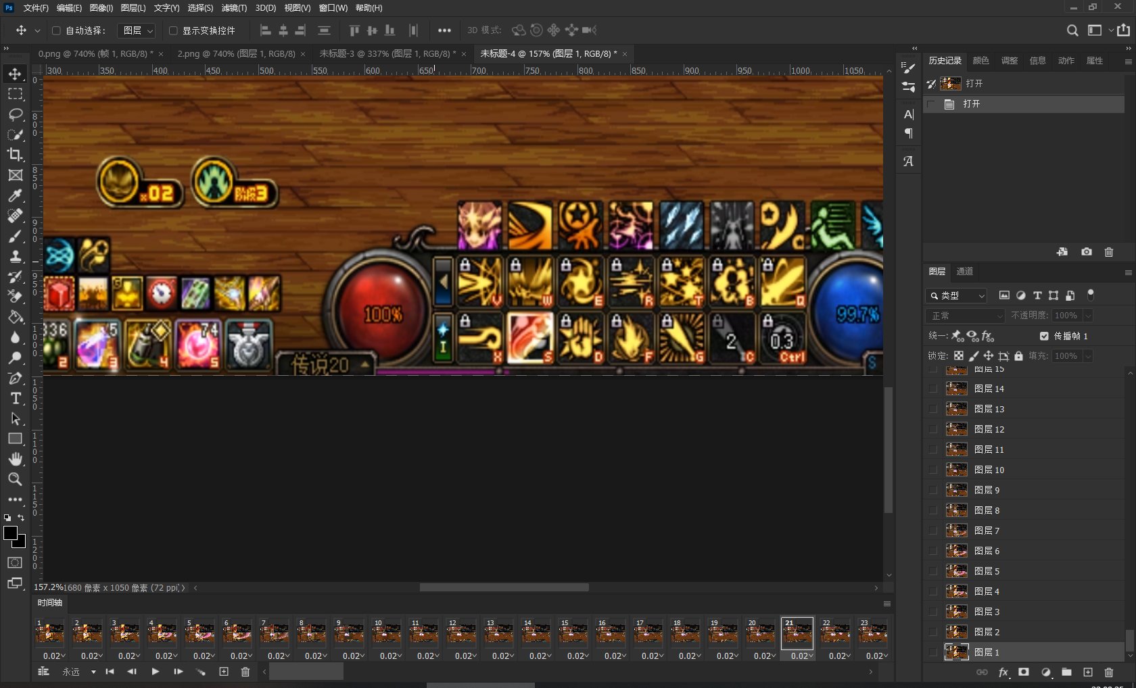The width and height of the screenshot is (1136, 688).
Task: Create new snapshot camera icon in History
Action: coord(1086,252)
